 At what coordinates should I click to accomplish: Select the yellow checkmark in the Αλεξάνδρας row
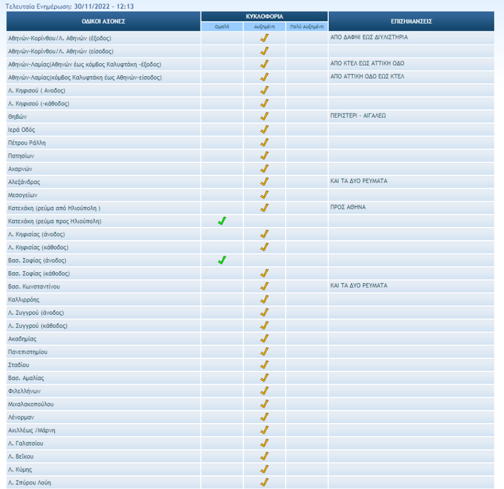(265, 182)
